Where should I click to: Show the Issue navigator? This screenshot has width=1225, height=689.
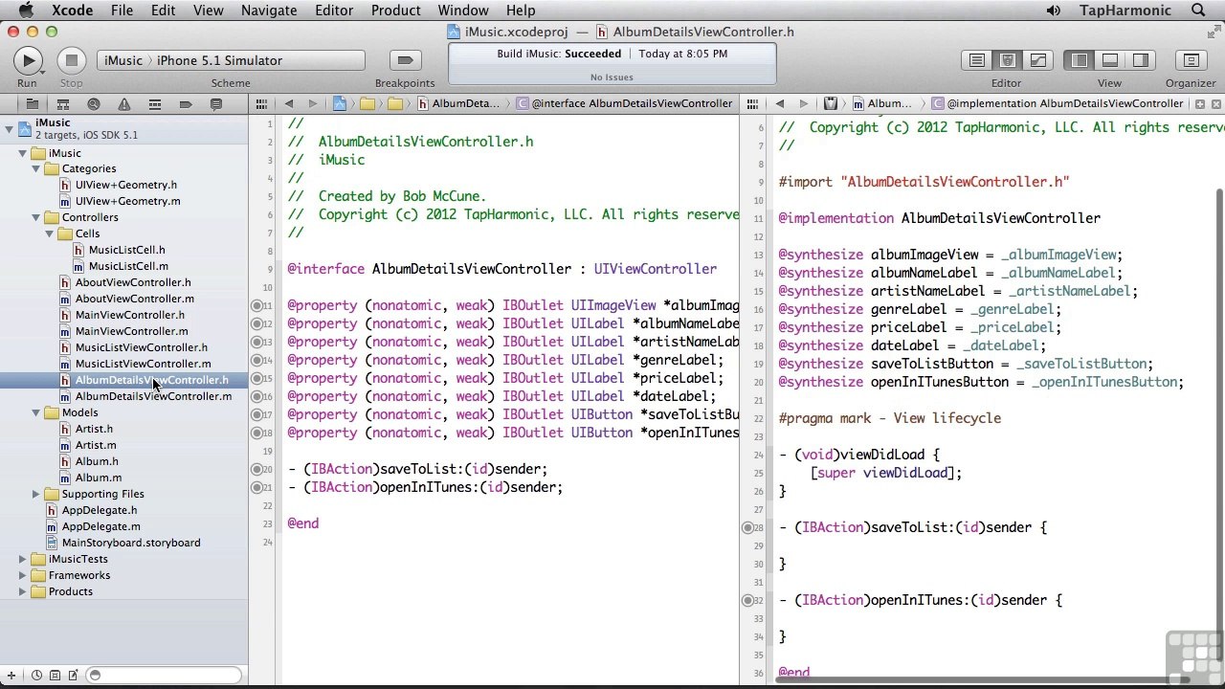coord(123,103)
